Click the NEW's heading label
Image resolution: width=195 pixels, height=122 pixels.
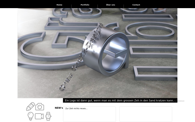(59, 108)
